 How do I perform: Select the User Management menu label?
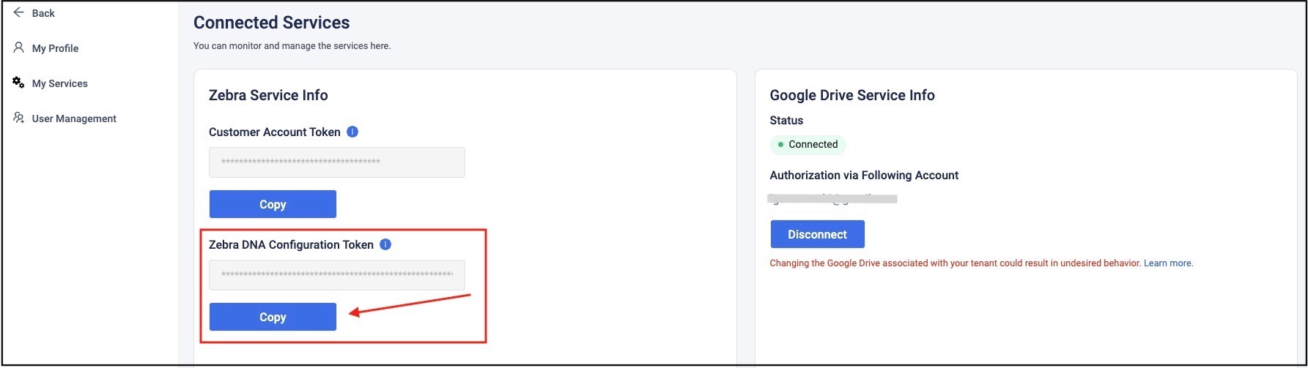(74, 119)
